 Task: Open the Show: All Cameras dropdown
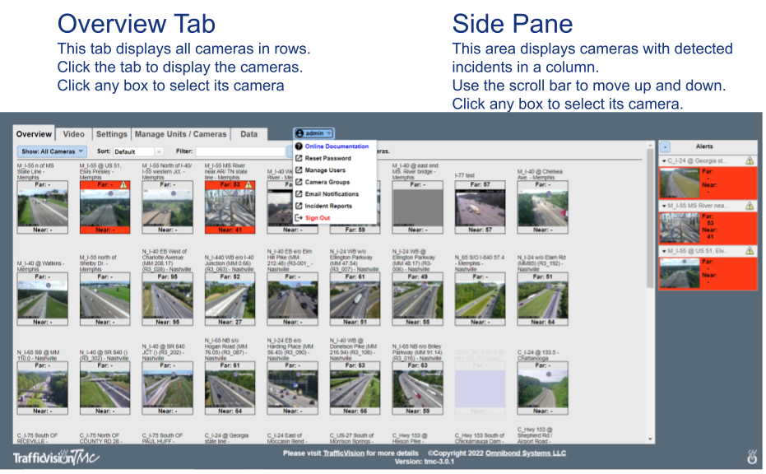click(52, 151)
